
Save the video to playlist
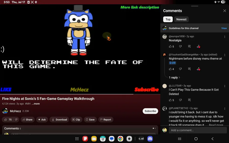90,120
